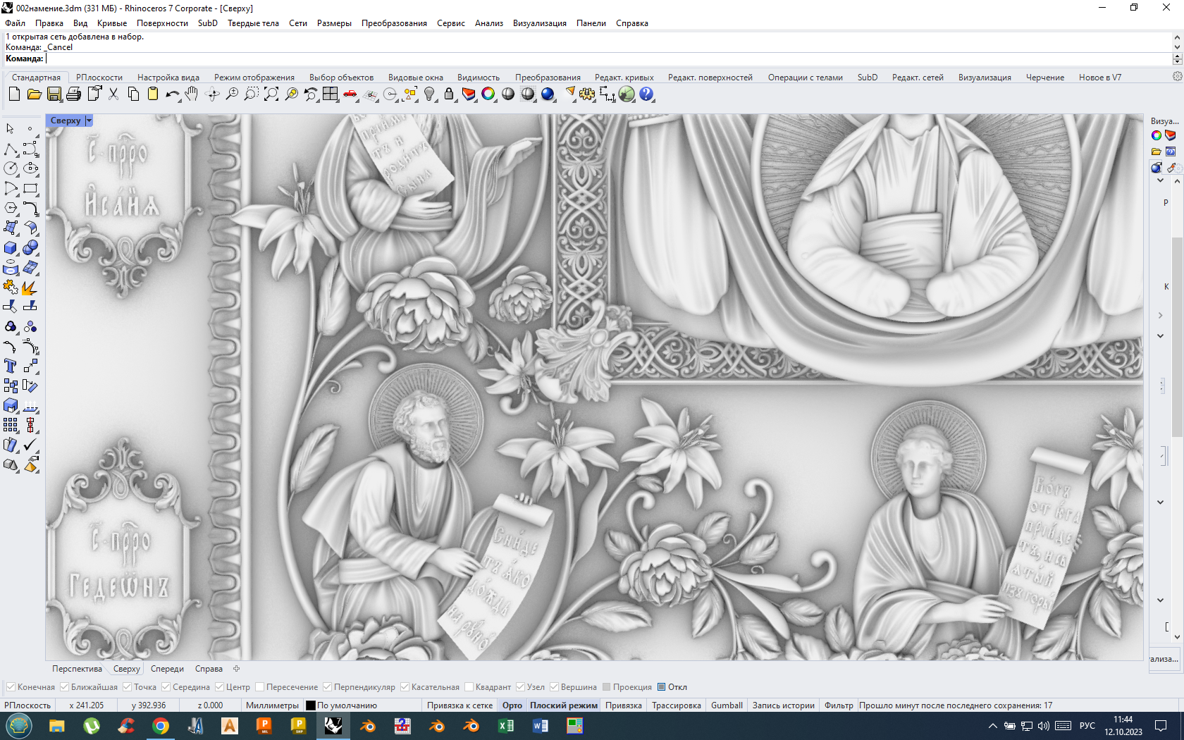Select the Rectangle tool in left sidebar
Image resolution: width=1184 pixels, height=740 pixels.
pos(30,188)
